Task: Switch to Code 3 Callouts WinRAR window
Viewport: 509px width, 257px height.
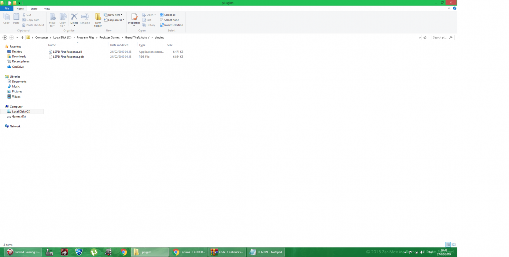Action: coord(227,252)
